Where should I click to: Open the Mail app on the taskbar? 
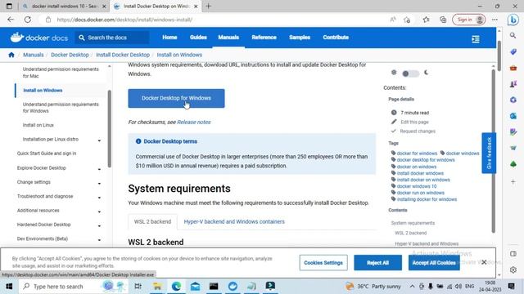pyautogui.click(x=195, y=287)
